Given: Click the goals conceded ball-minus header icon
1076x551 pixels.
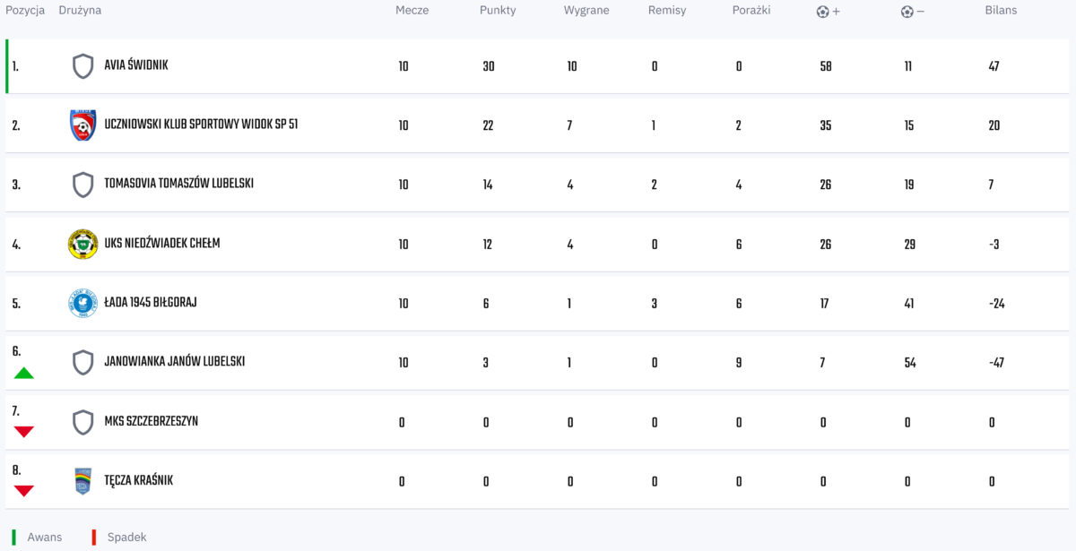Looking at the screenshot, I should (x=913, y=12).
